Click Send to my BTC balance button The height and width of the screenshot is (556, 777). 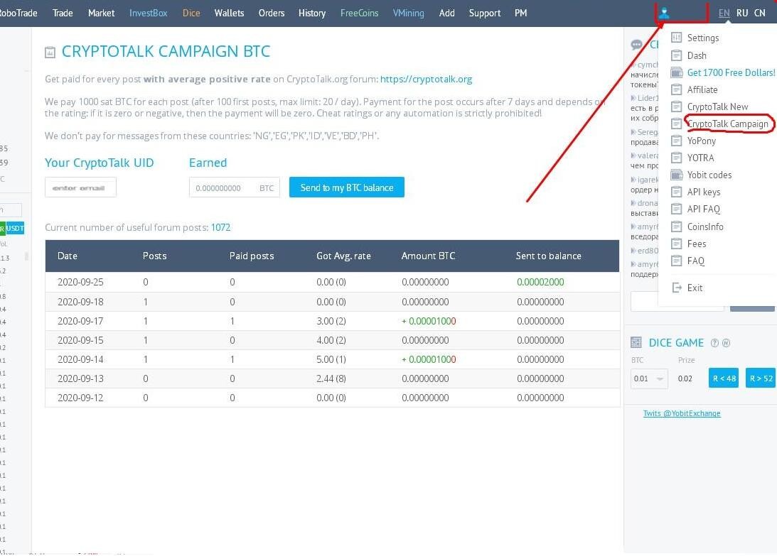347,187
